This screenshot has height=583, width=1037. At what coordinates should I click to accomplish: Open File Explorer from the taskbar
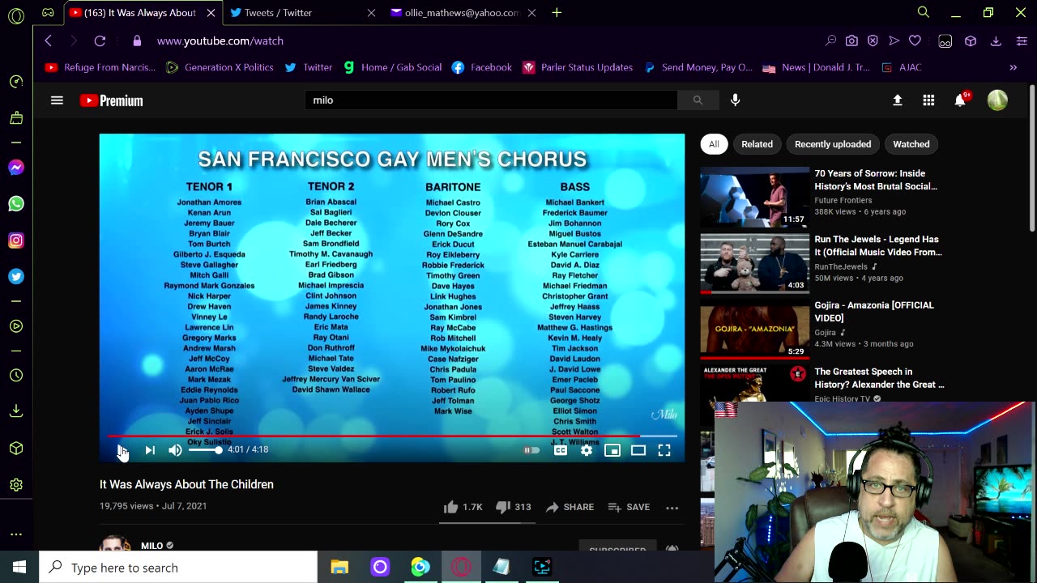339,567
